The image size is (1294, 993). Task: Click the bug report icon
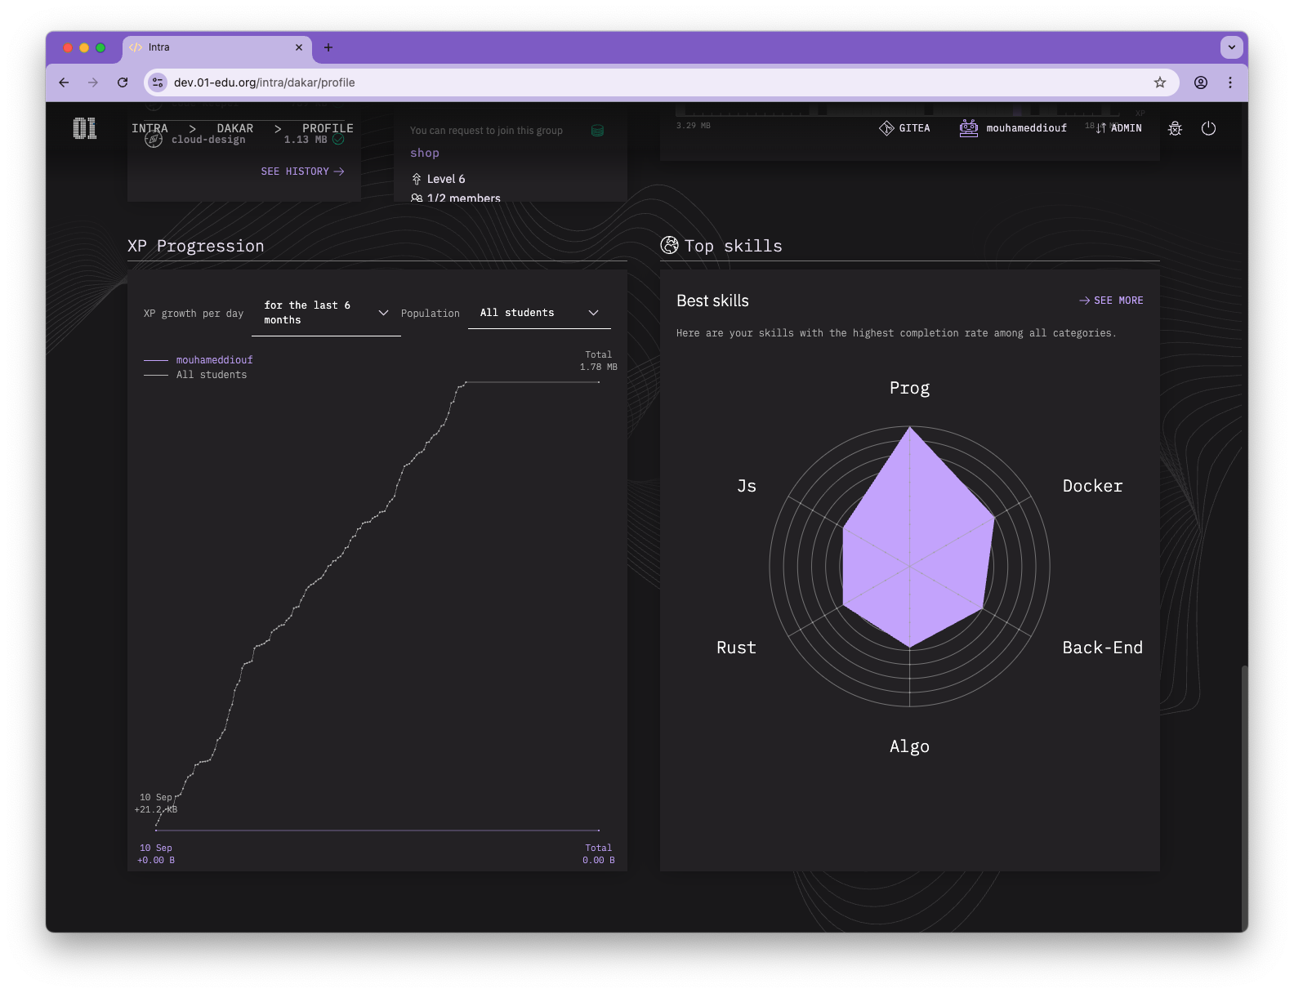pos(1175,128)
